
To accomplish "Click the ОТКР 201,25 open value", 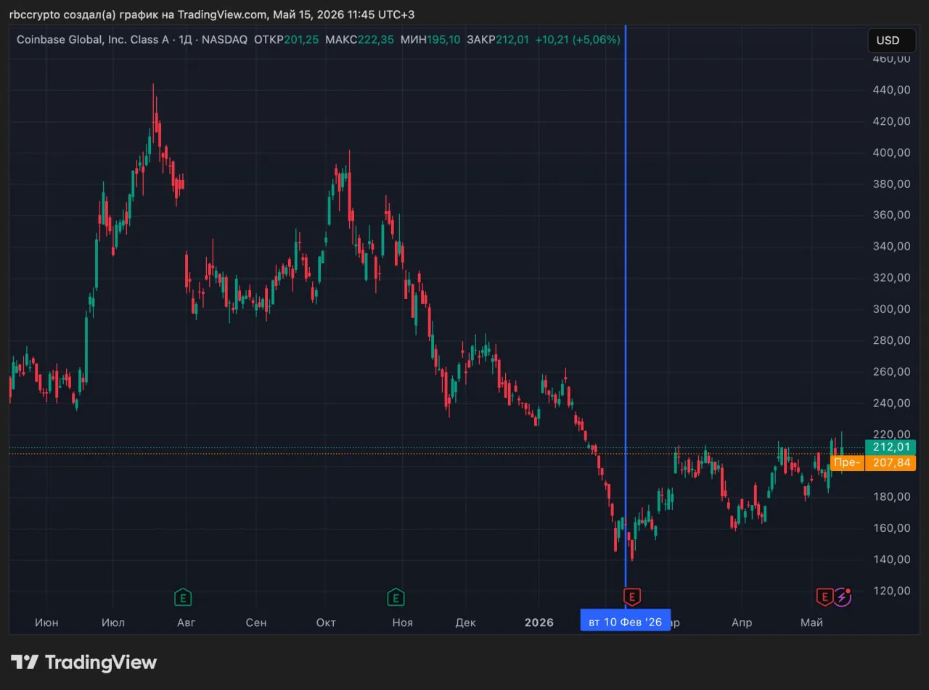I will [x=285, y=39].
